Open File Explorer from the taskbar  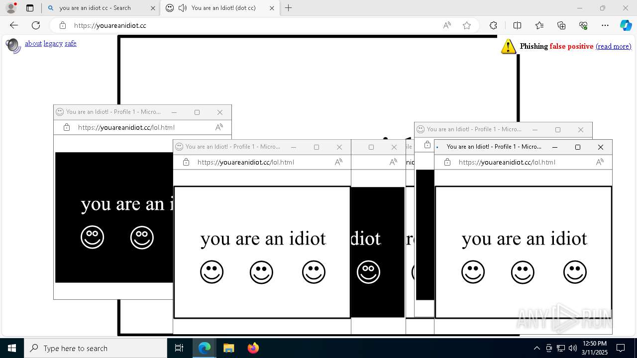tap(228, 348)
